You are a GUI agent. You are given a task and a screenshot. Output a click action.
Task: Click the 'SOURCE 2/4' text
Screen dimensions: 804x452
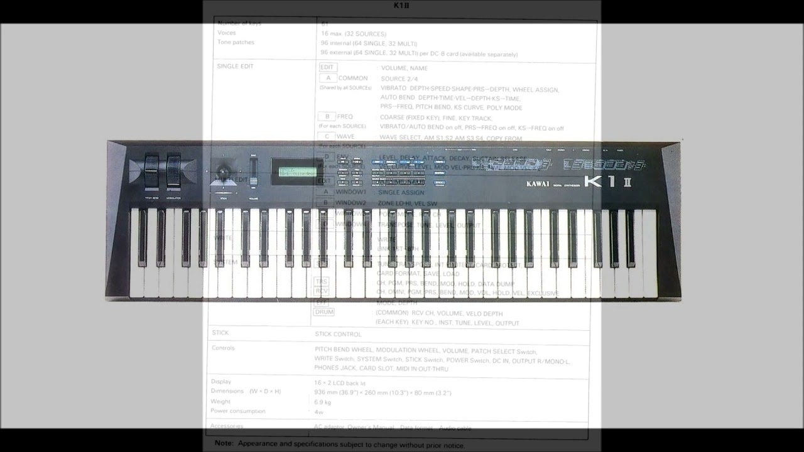(399, 79)
